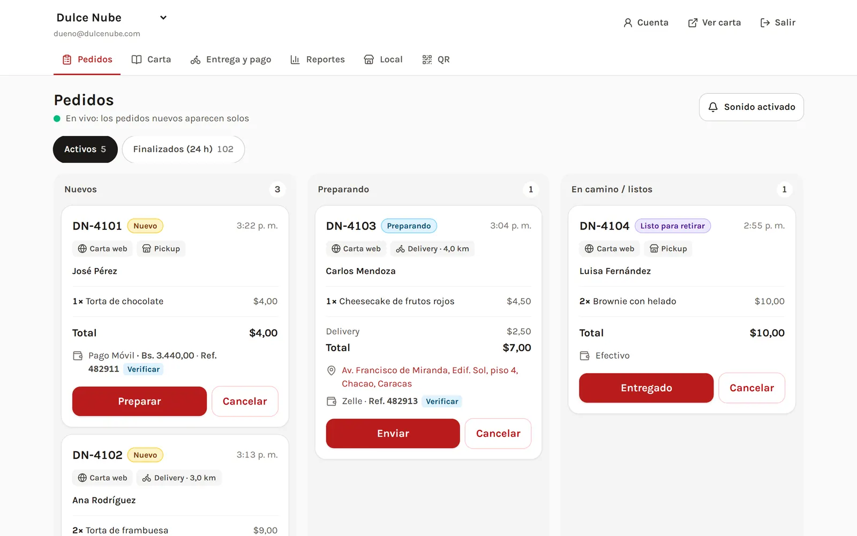Click the wallet icon beside Pago Móvil

(x=78, y=356)
